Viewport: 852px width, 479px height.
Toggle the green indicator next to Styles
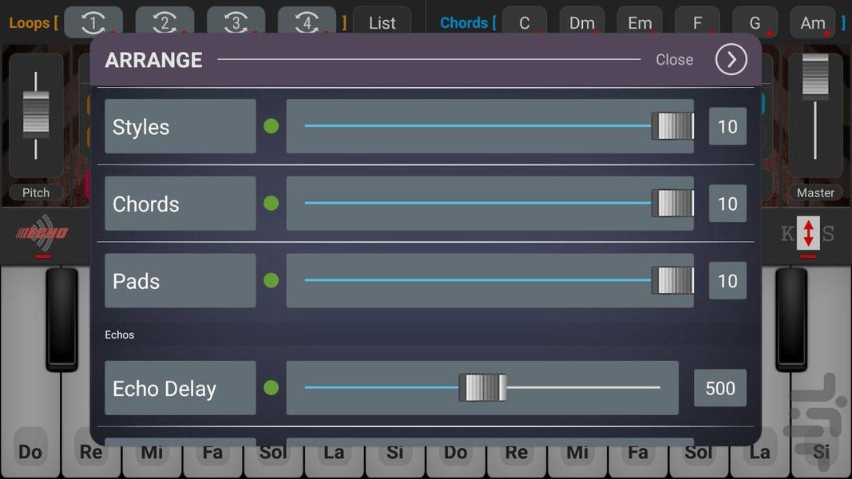271,126
